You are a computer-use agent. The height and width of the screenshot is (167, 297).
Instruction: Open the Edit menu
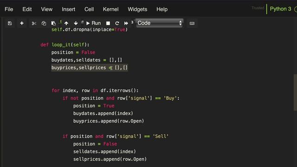pyautogui.click(x=27, y=9)
